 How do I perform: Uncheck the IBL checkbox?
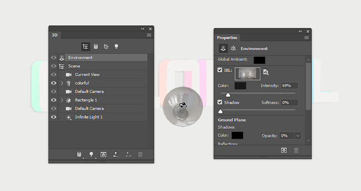[220, 70]
